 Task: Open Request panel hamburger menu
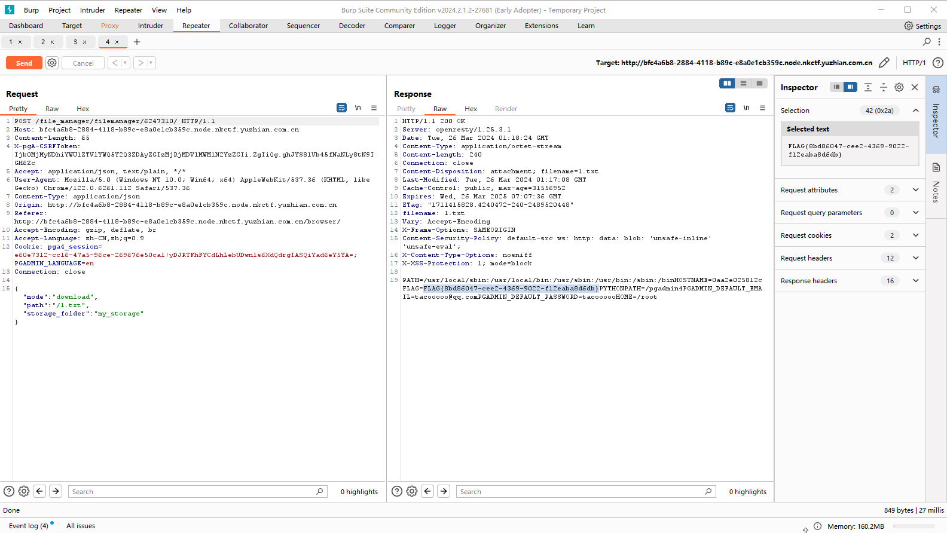pyautogui.click(x=374, y=108)
